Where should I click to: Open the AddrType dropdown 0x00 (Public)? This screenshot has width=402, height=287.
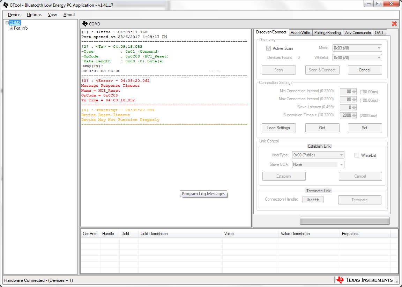pos(318,155)
